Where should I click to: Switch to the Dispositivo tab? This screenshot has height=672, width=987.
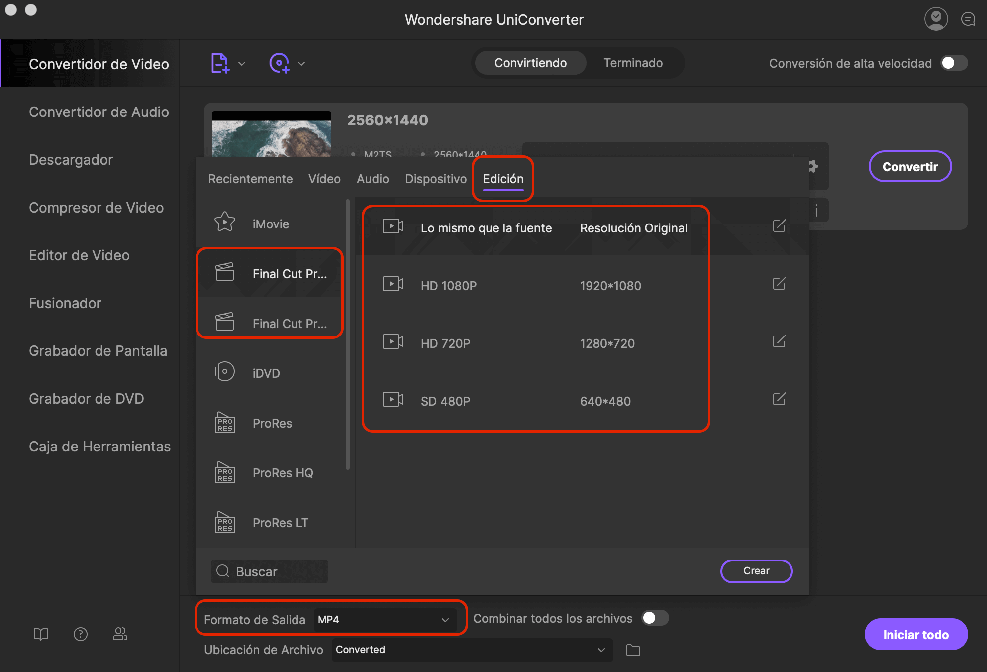coord(436,179)
